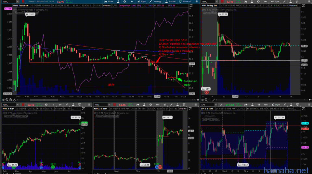Click the 10:49 time marker on main chart axis
The image size is (312, 174).
point(157,96)
